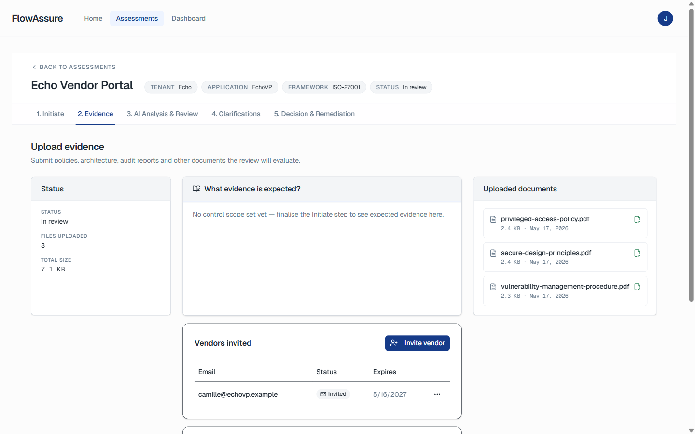The height and width of the screenshot is (434, 695).
Task: Click the Email column header
Action: (x=207, y=372)
